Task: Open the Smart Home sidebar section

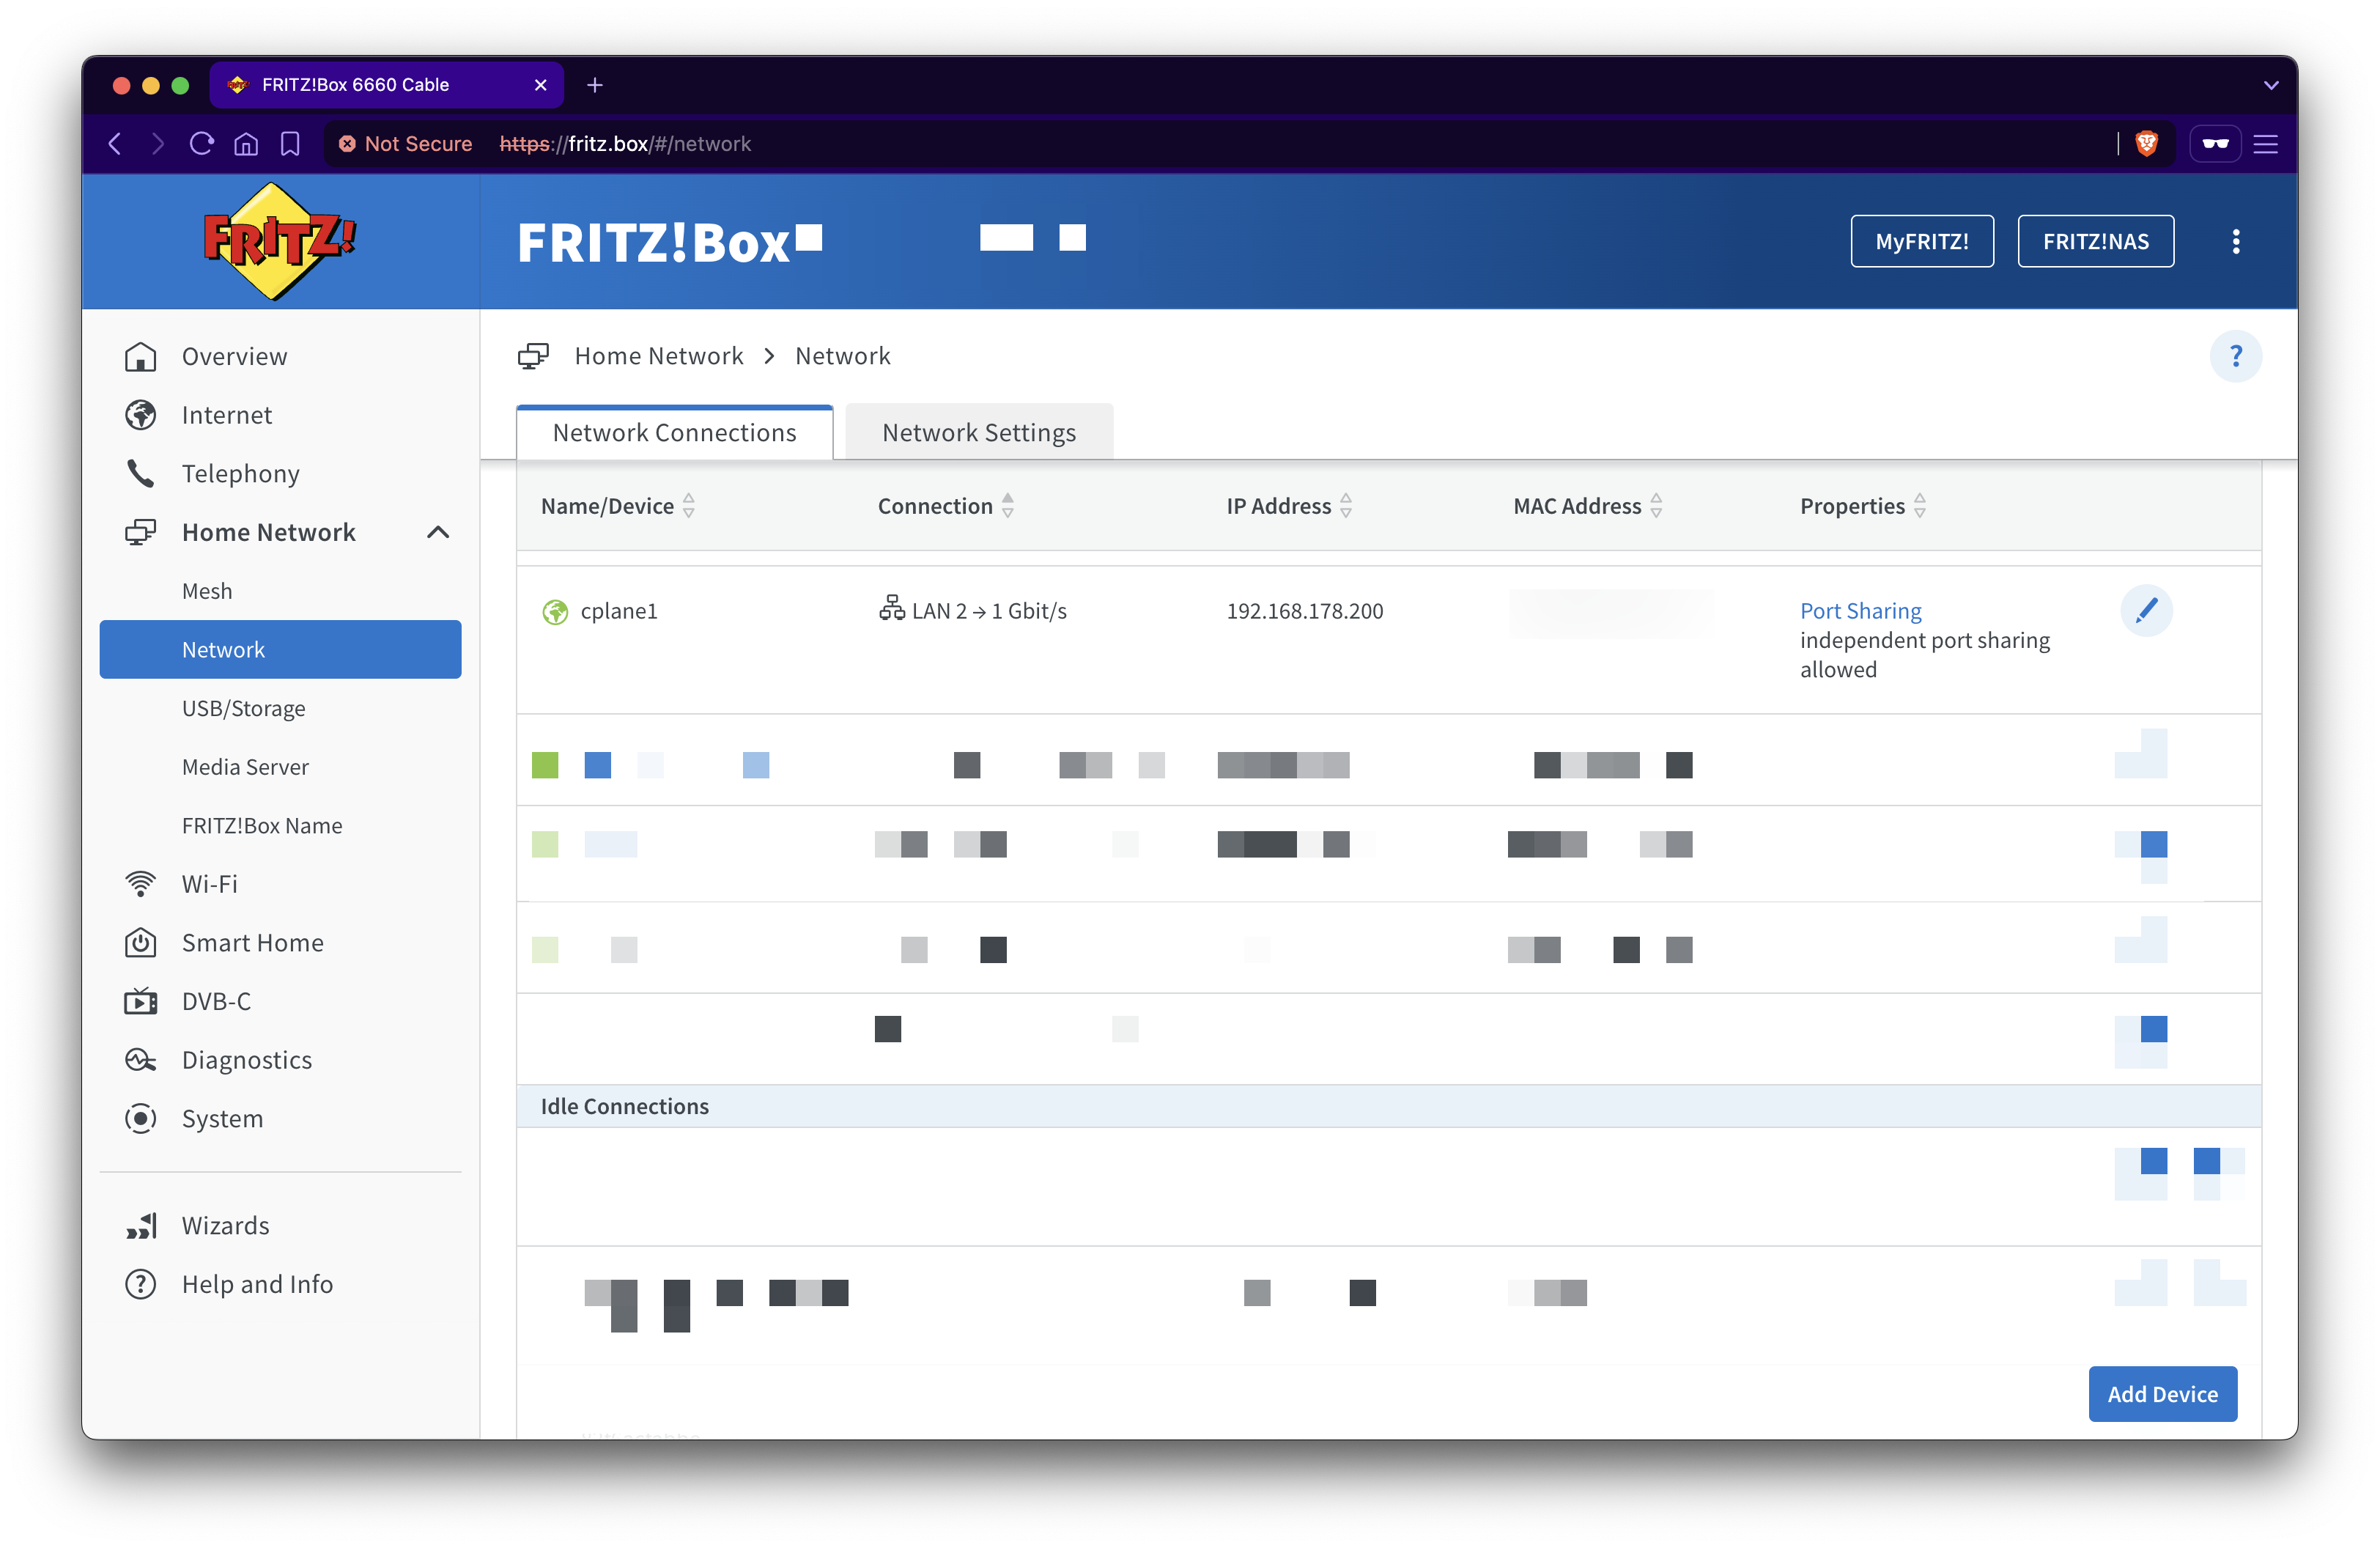Action: tap(252, 943)
